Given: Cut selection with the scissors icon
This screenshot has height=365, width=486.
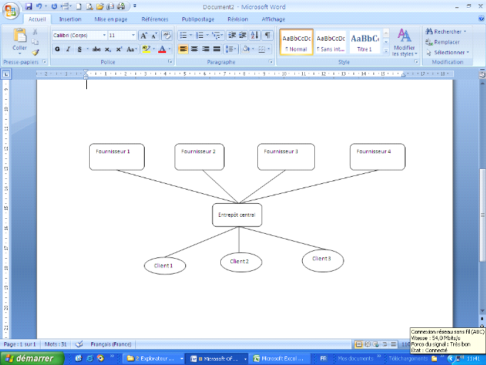Looking at the screenshot, I should [x=35, y=31].
